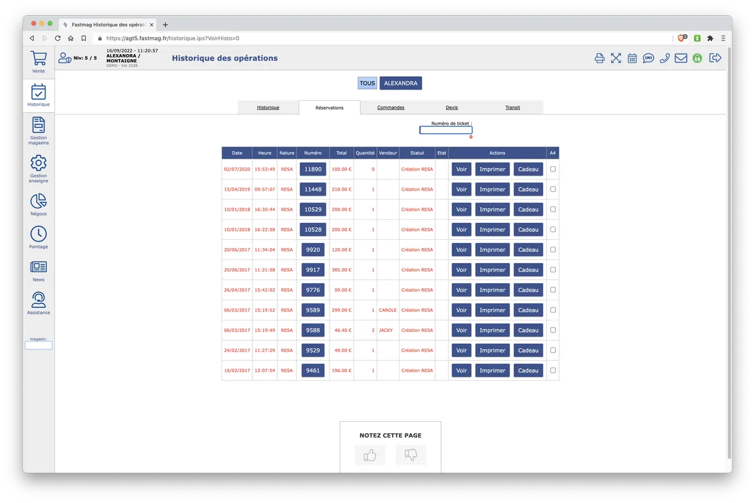The height and width of the screenshot is (503, 755).
Task: Click the user level shield icon
Action: pos(65,58)
